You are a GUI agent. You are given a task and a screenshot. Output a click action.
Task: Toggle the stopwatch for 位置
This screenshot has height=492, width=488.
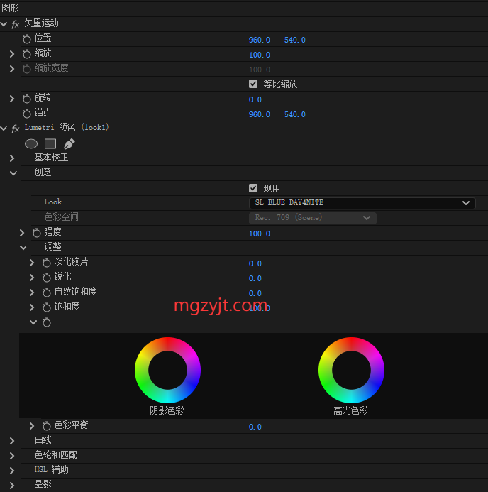click(27, 39)
